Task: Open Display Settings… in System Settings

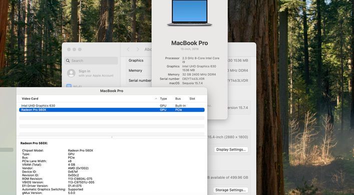Action: coord(231,149)
